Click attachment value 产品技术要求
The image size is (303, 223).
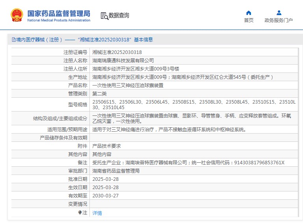point(106,146)
